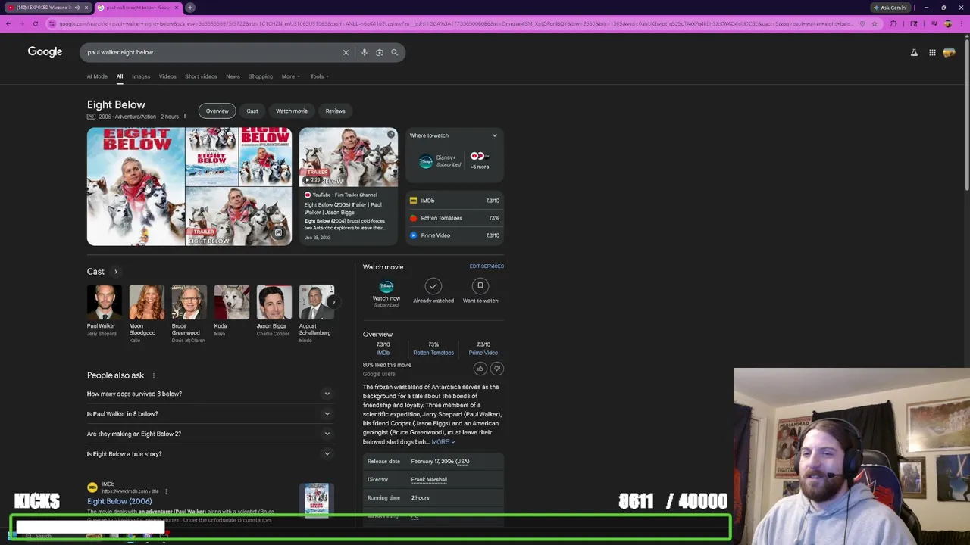
Task: Submit search with the magnifier icon
Action: point(394,52)
